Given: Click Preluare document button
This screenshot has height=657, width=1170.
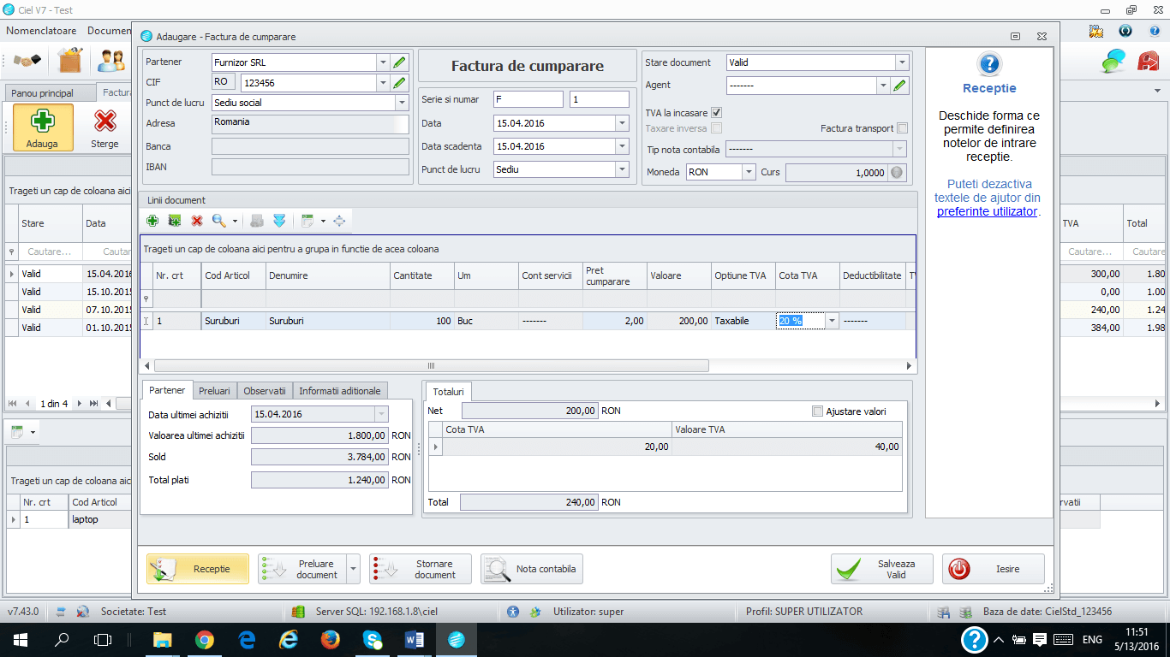Looking at the screenshot, I should click(302, 569).
